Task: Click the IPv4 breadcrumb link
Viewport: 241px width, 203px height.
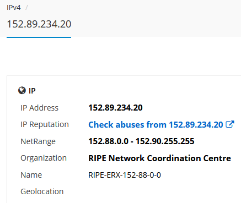Action: (x=14, y=8)
